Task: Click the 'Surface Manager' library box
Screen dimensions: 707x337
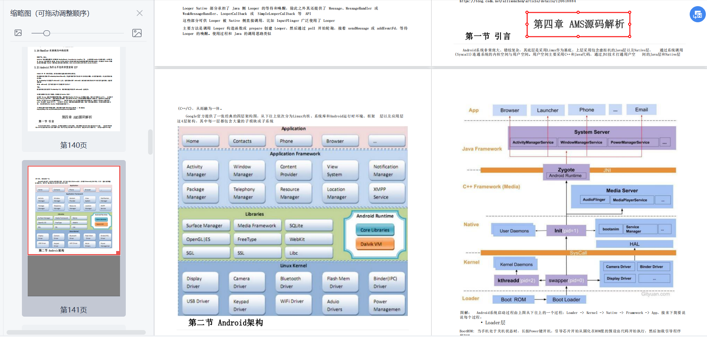Action: [206, 225]
